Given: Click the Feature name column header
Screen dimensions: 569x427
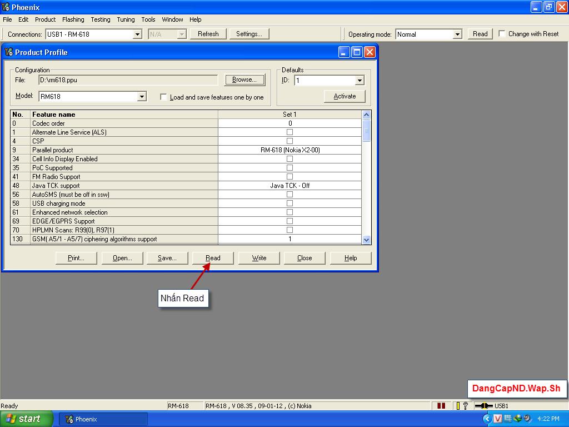Looking at the screenshot, I should [x=124, y=115].
